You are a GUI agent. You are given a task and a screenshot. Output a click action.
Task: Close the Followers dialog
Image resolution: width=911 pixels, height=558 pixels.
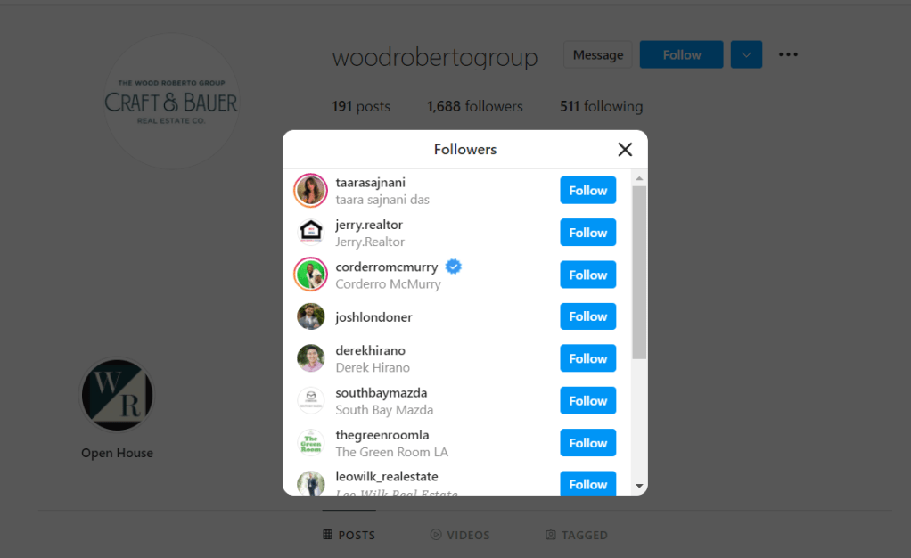tap(625, 150)
